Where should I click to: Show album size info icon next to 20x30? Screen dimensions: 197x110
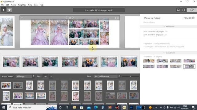(x=193, y=18)
